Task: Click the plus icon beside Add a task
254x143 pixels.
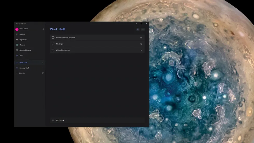Action: (53, 120)
